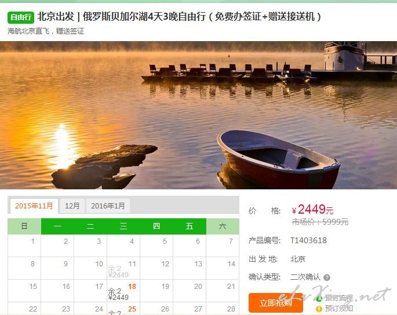Screen dimensions: 397x315
Task: Open the 预订须知 booking notice link
Action: pos(339,309)
